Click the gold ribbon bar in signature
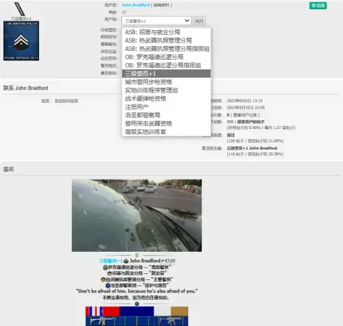The image size is (343, 326). point(179,312)
